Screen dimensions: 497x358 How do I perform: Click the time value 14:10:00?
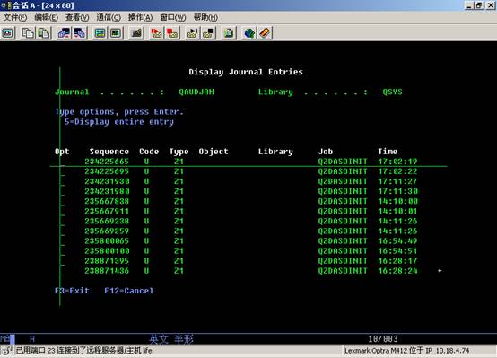click(397, 201)
